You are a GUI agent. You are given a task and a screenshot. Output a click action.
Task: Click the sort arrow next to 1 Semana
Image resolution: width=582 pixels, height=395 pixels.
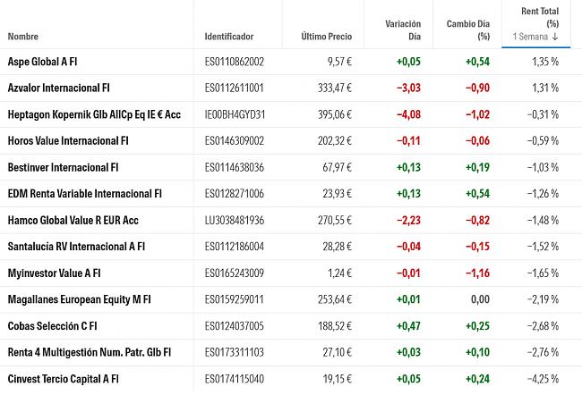click(555, 37)
